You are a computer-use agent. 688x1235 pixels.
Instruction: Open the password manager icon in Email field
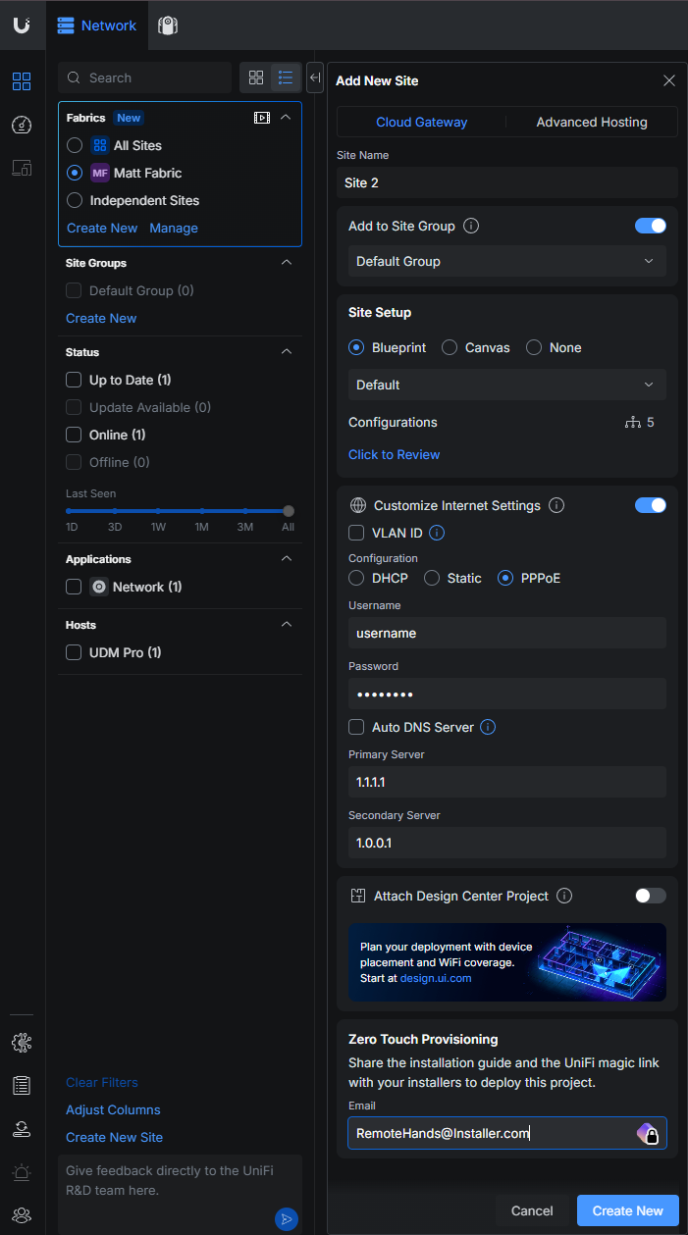(x=648, y=1133)
